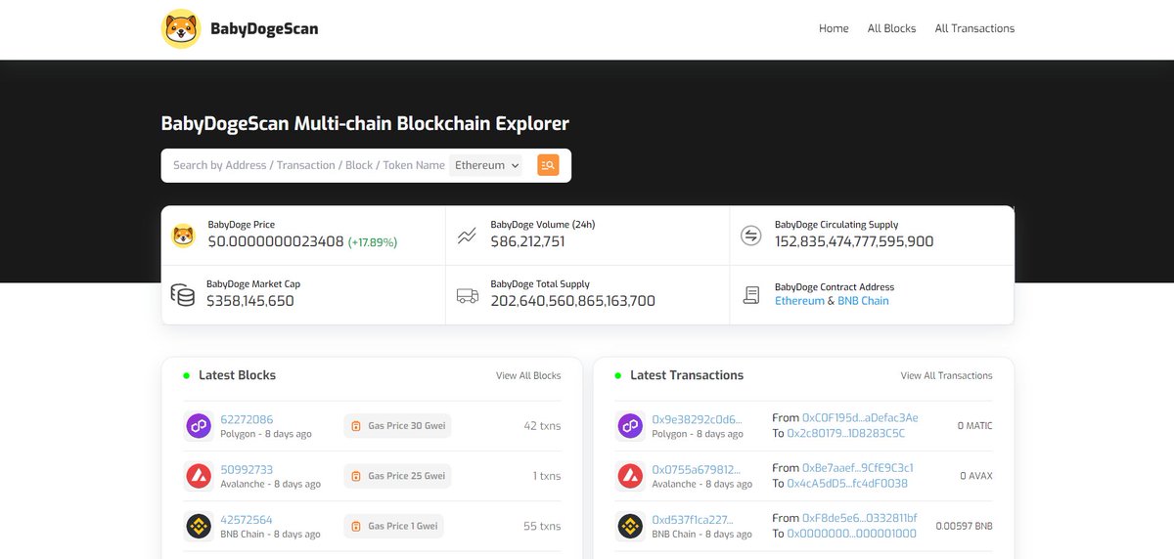Screen dimensions: 1174x559
Task: Click the 0 MATIC amount
Action: coord(975,426)
